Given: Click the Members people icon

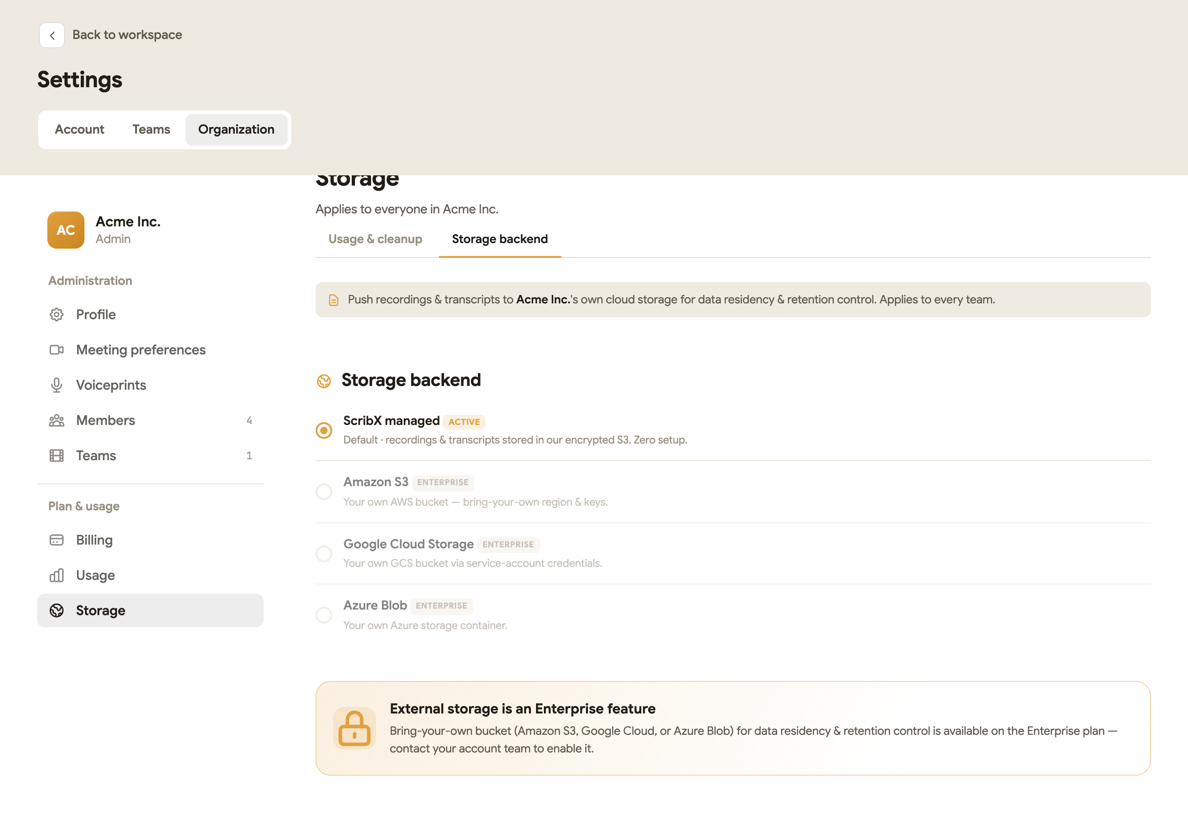Looking at the screenshot, I should pos(57,420).
